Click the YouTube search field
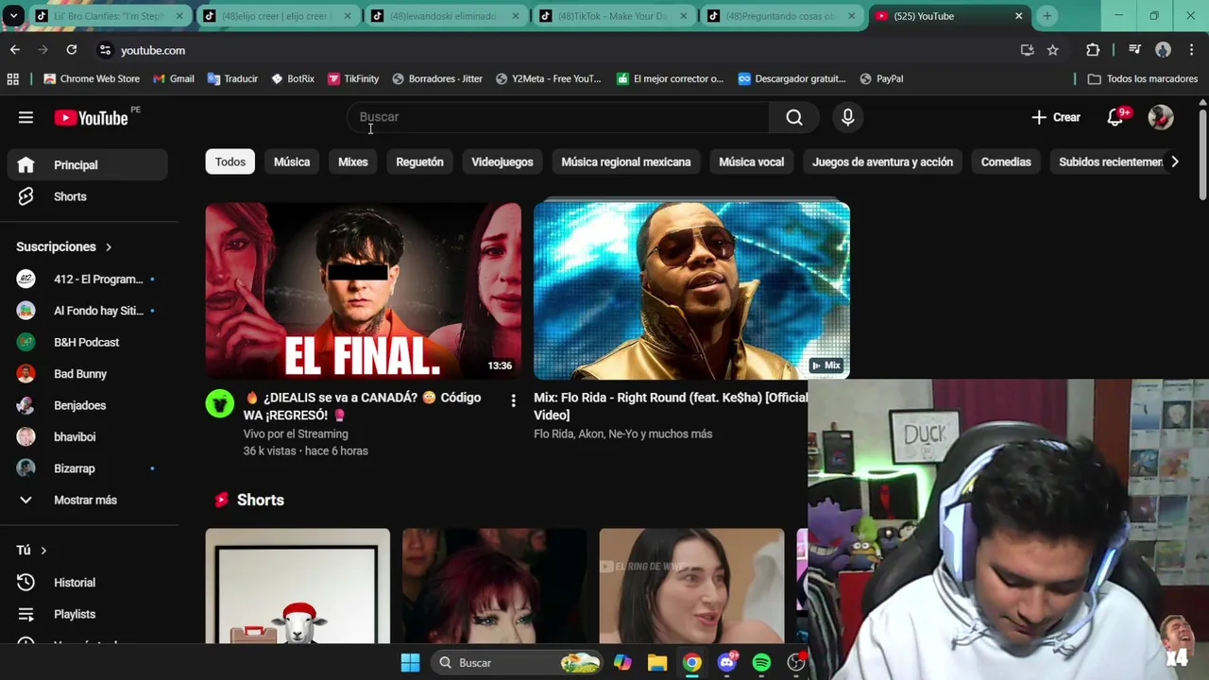 click(x=558, y=117)
